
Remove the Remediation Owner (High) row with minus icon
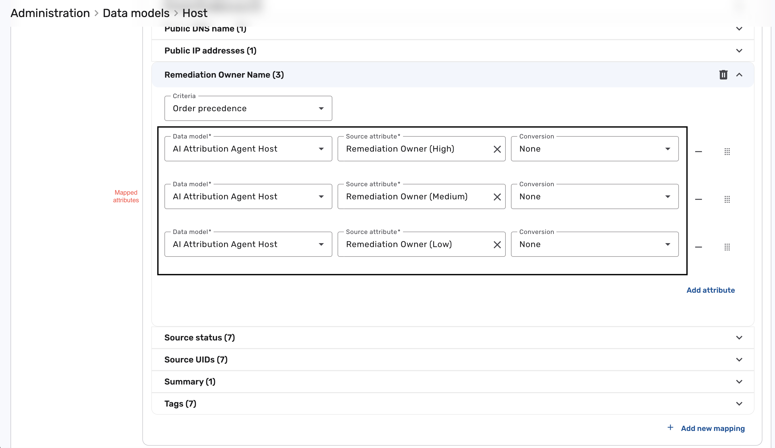[x=699, y=152]
